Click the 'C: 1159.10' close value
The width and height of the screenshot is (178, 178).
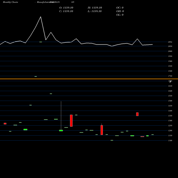pyautogui.click(x=66, y=11)
